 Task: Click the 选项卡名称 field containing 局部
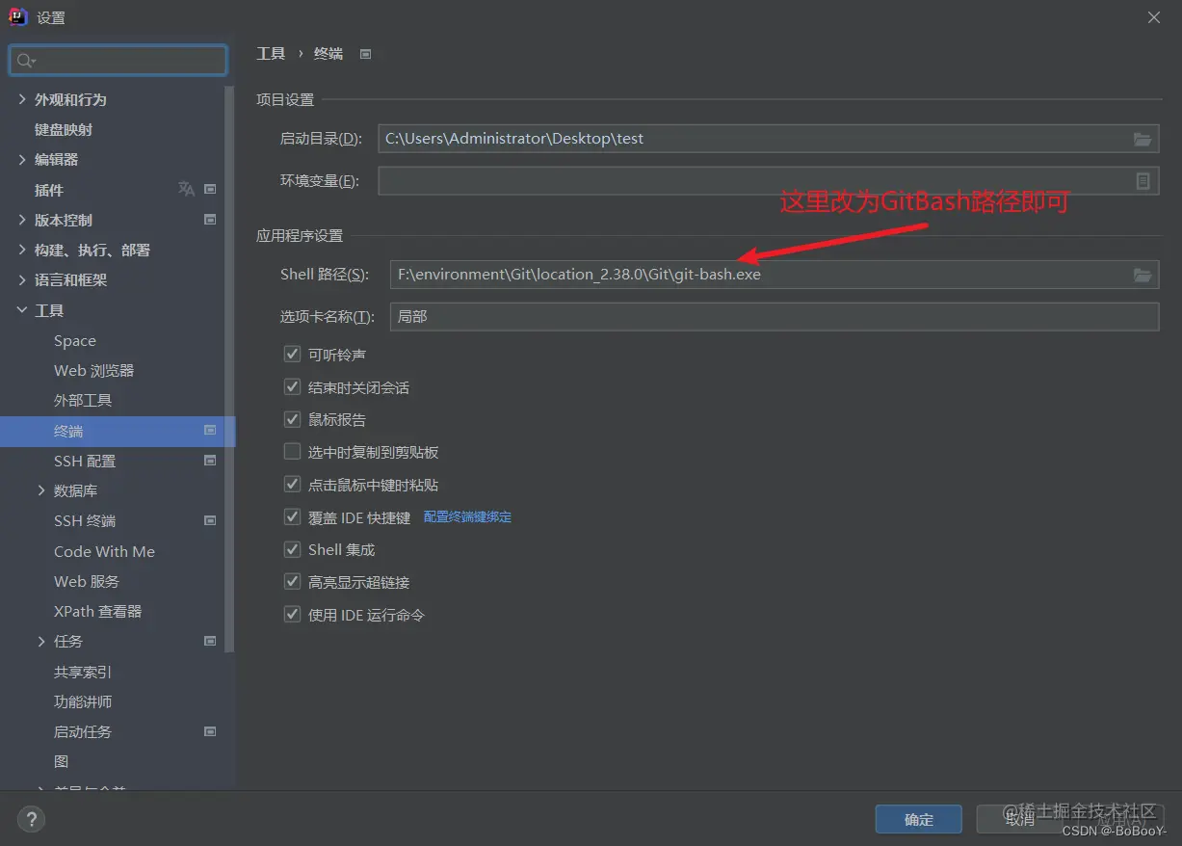[x=775, y=316]
